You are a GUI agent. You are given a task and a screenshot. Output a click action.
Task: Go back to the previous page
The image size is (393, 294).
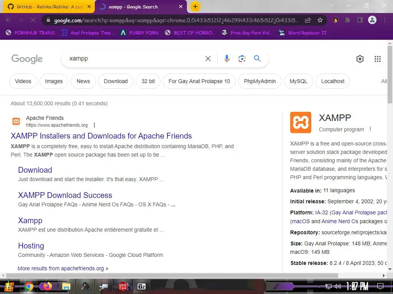point(8,20)
